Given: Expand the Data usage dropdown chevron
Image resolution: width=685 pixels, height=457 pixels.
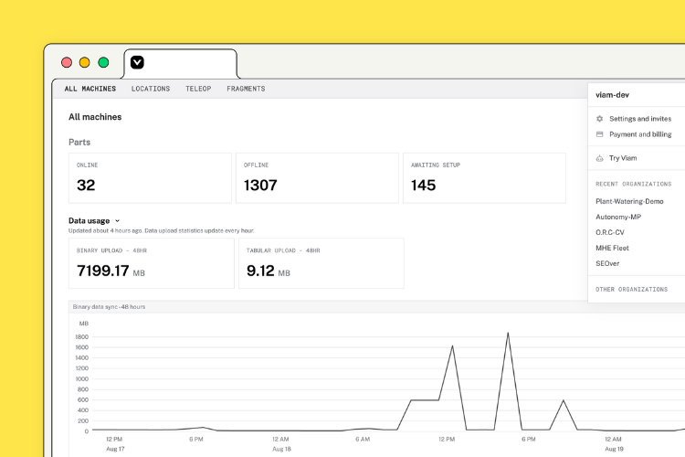Looking at the screenshot, I should (117, 221).
